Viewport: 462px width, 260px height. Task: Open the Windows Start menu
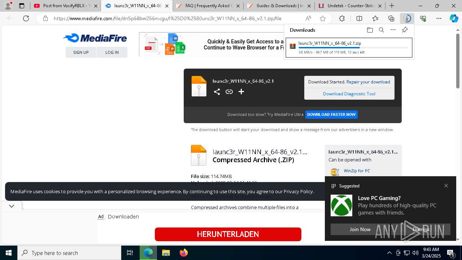tap(9, 253)
